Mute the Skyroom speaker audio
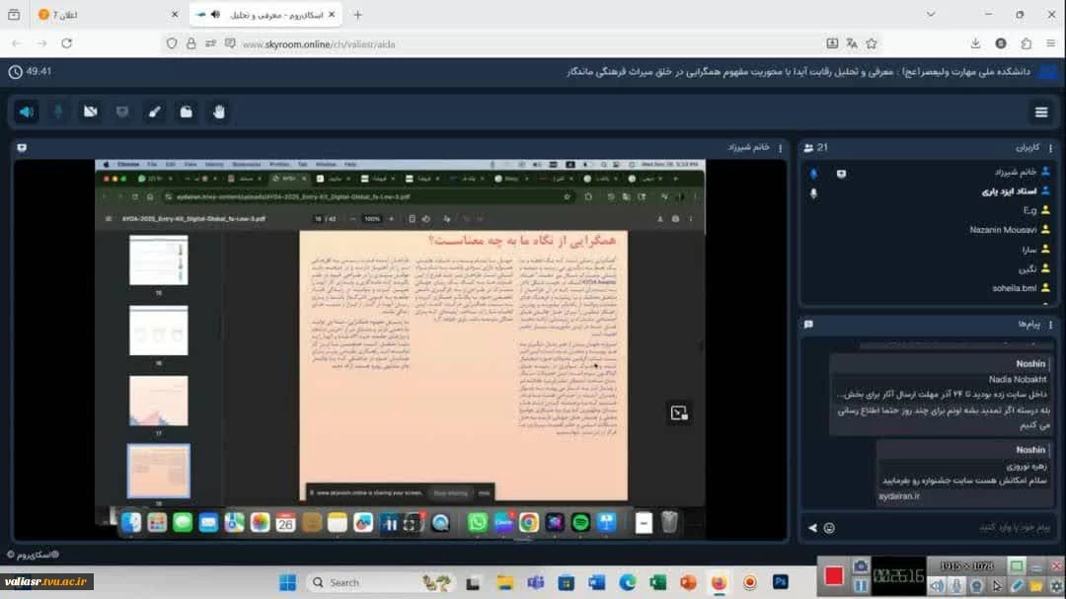This screenshot has width=1066, height=599. click(x=26, y=112)
